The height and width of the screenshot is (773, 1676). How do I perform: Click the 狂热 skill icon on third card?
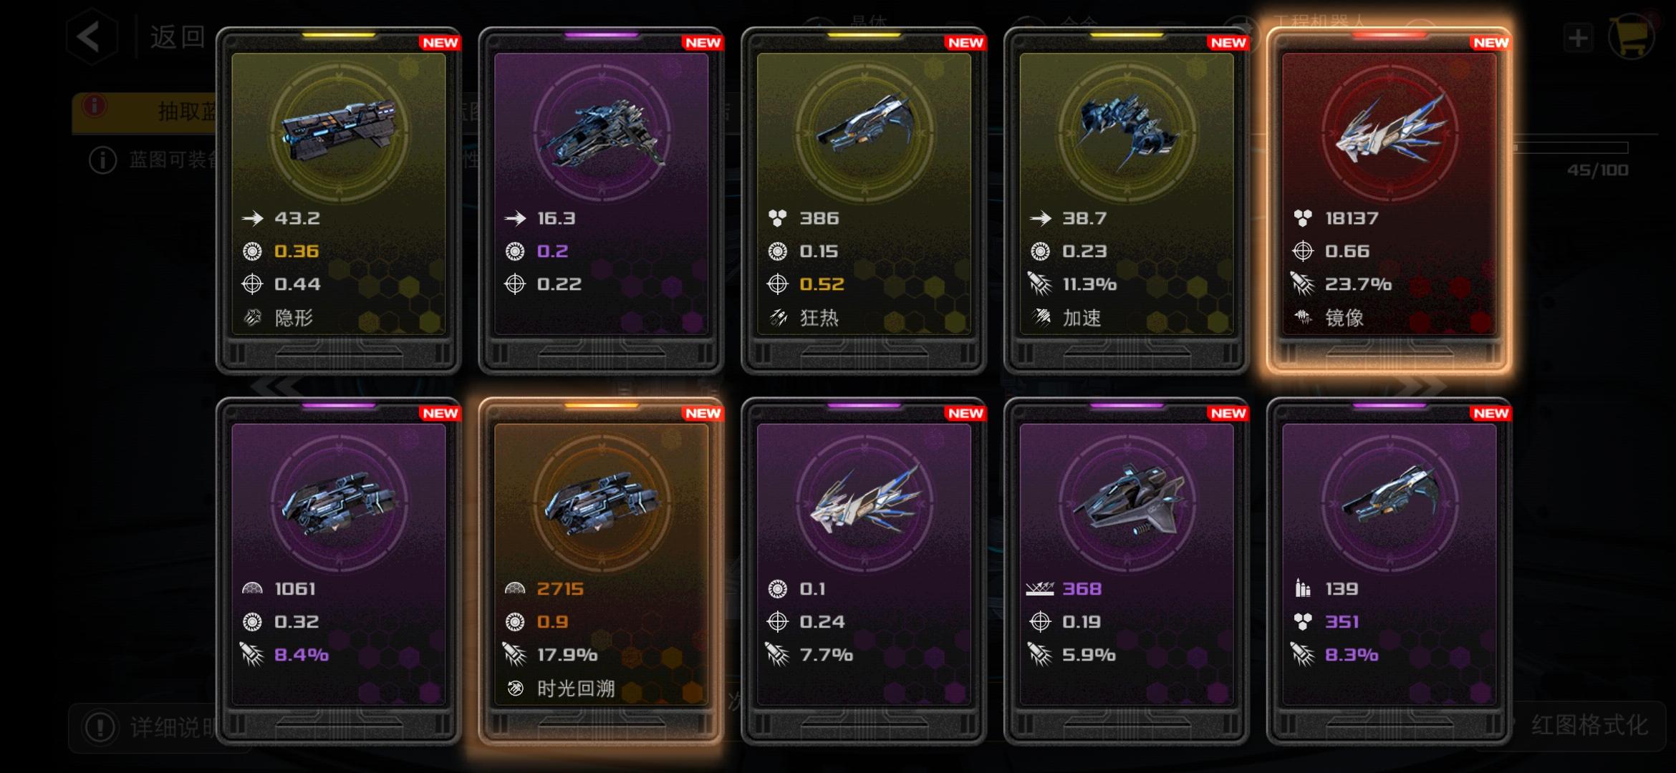click(x=778, y=317)
